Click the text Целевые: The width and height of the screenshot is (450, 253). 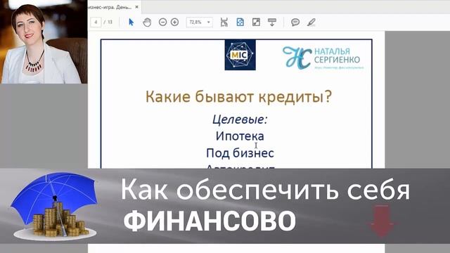pos(240,119)
